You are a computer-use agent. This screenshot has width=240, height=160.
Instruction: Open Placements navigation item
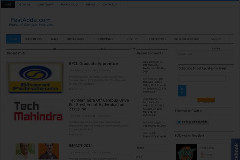pyautogui.click(x=33, y=39)
